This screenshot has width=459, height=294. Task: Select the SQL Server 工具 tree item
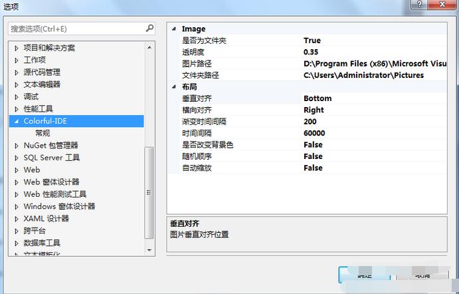click(52, 158)
